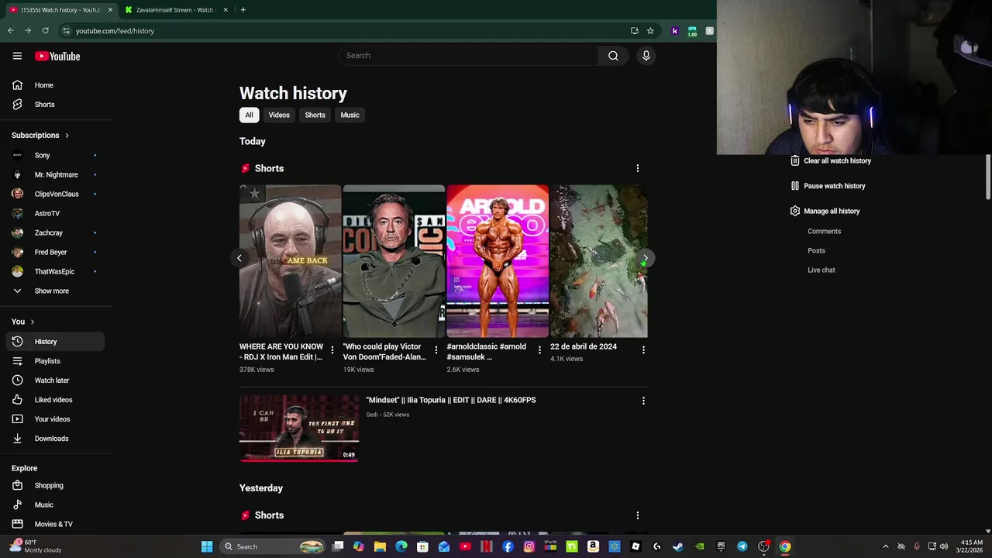Open options for WHERE ARE YOU KNOW short
Image resolution: width=992 pixels, height=558 pixels.
[332, 350]
